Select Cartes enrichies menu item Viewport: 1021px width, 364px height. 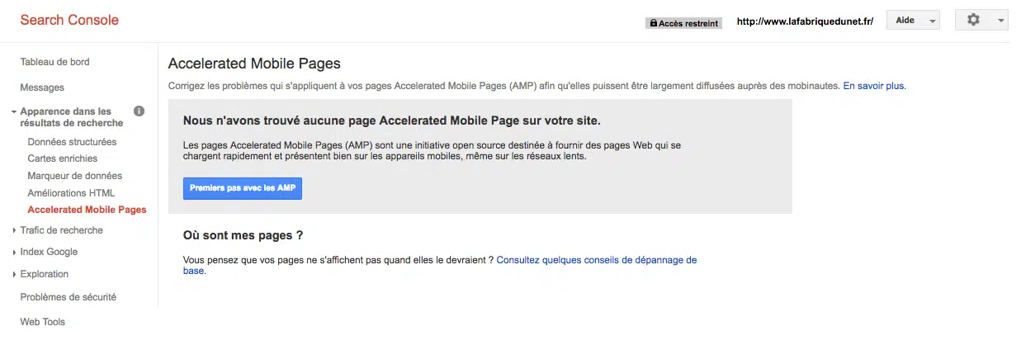[x=62, y=158]
